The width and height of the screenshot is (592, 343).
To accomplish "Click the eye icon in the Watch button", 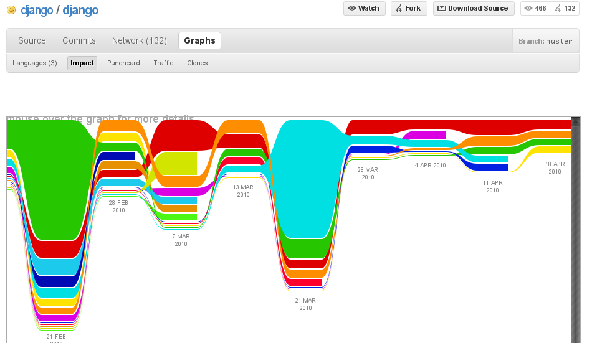I will (352, 8).
